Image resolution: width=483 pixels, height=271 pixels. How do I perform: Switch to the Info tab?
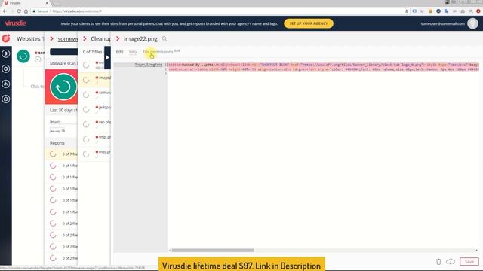pos(133,52)
